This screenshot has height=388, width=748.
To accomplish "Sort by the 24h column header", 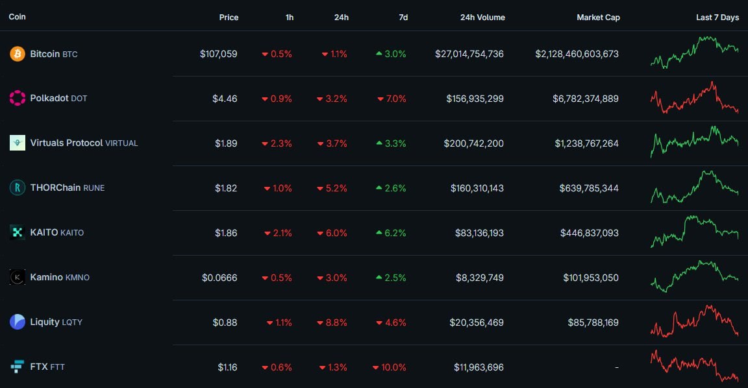I will (341, 17).
